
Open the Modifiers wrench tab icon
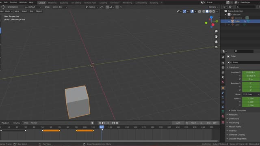coord(223,93)
